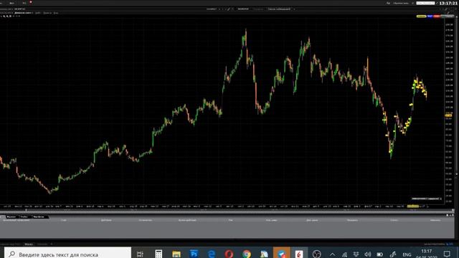Open Windows Ink pen tray icon

coord(393,254)
